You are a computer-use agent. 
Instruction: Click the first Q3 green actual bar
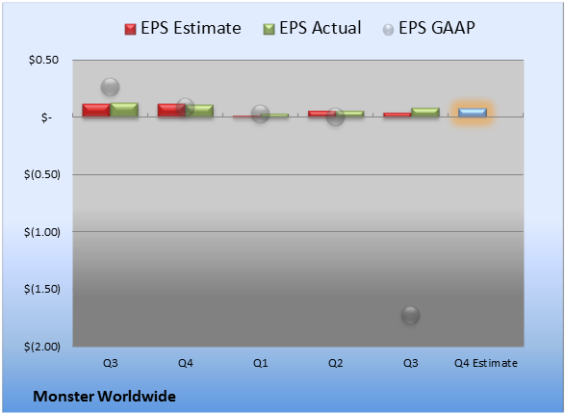coord(124,110)
